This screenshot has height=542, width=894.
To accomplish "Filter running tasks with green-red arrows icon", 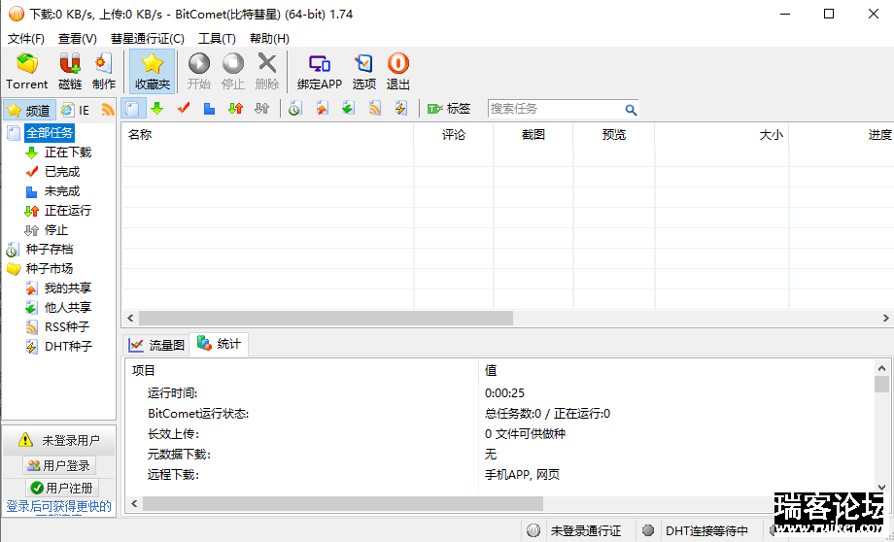I will tap(235, 108).
